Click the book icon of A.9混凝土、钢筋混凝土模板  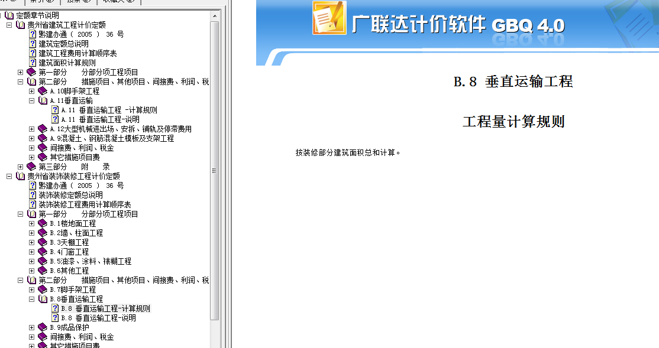tap(43, 138)
